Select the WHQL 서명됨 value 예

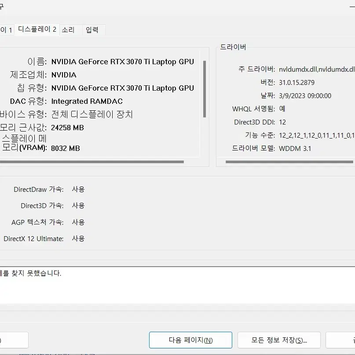(x=282, y=109)
